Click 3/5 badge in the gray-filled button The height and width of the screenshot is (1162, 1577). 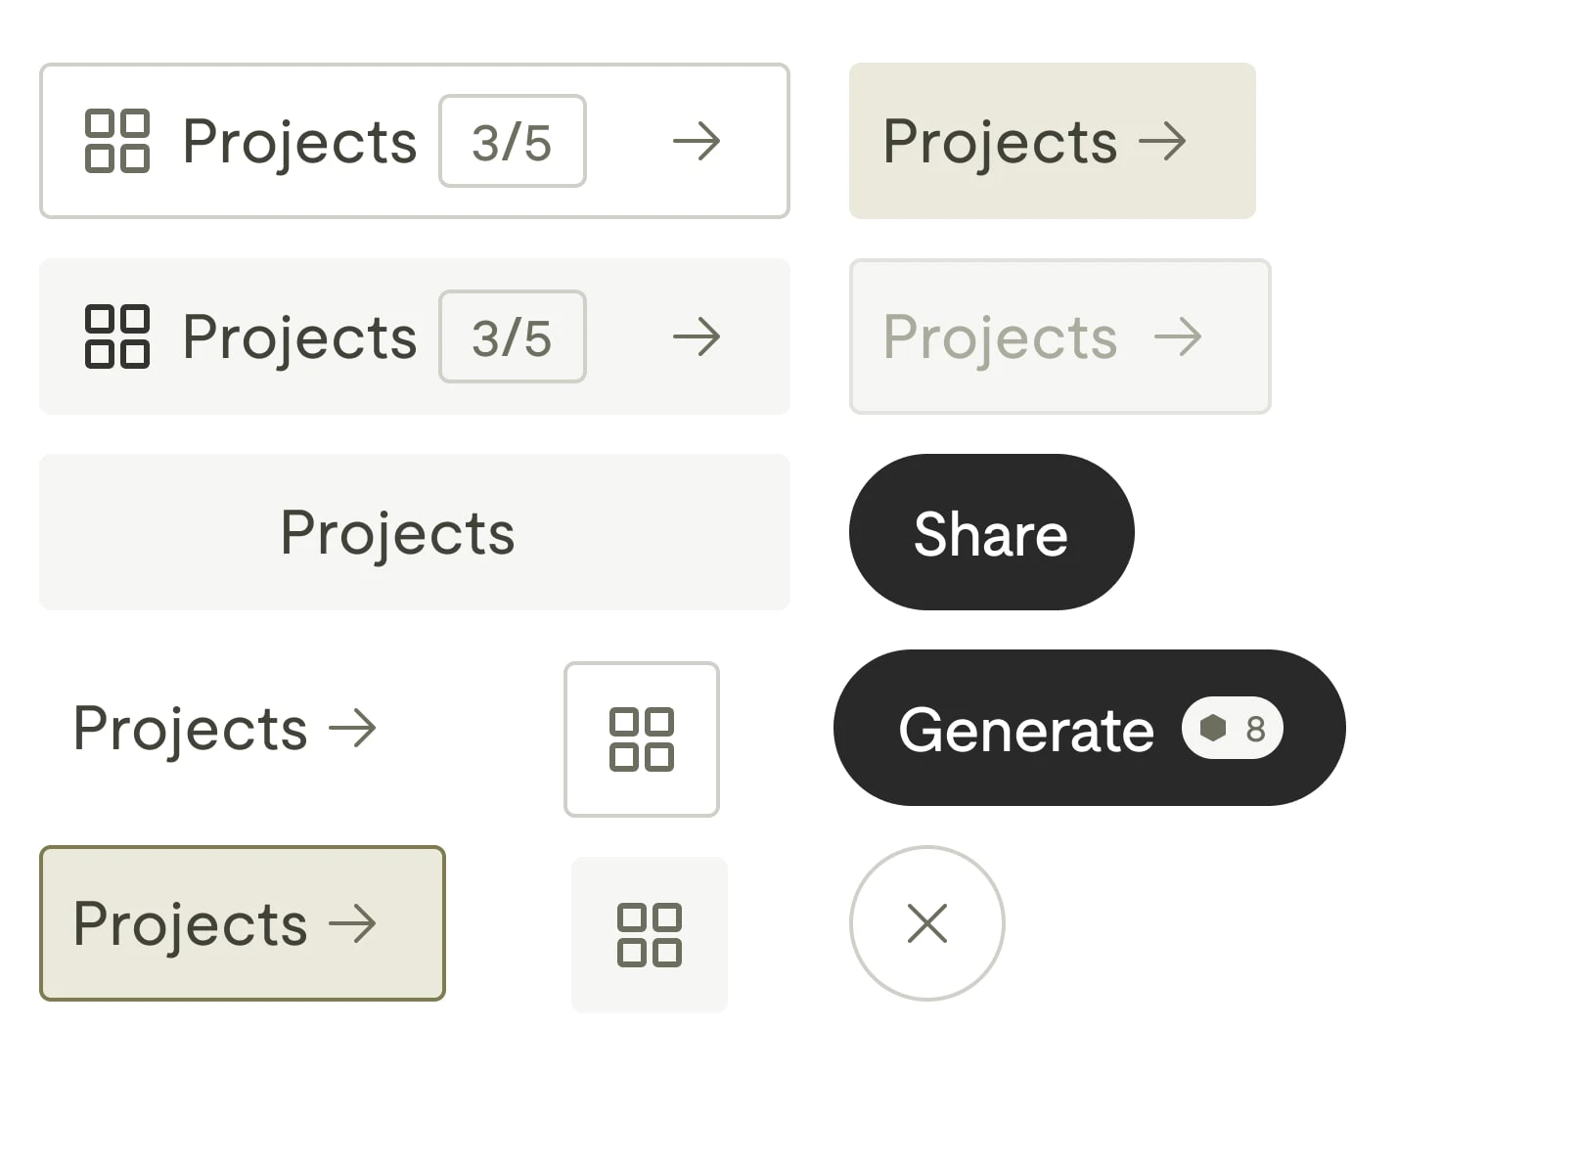click(512, 336)
